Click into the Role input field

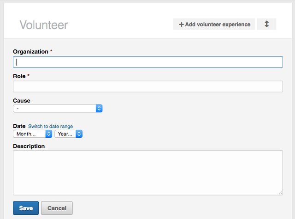pyautogui.click(x=147, y=86)
